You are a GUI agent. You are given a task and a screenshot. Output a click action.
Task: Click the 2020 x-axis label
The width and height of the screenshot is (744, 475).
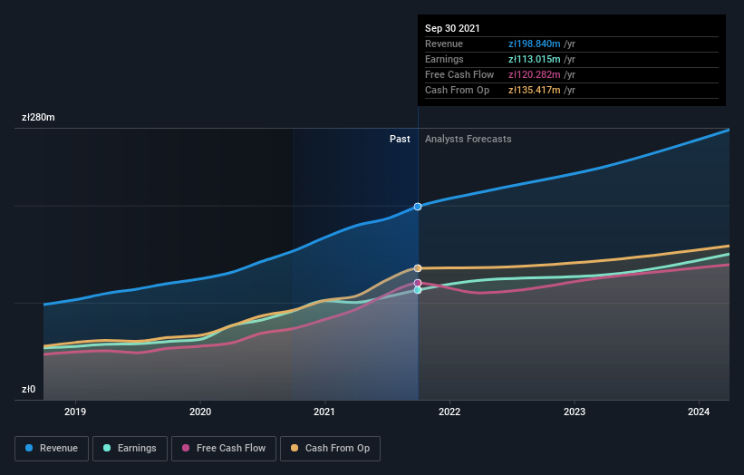[x=200, y=412]
